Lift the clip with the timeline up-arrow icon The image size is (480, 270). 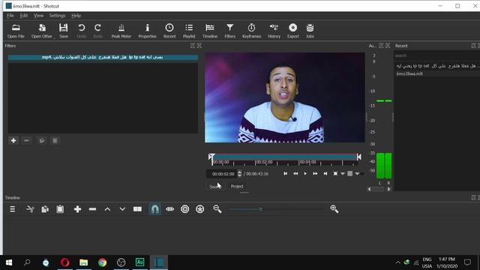107,209
